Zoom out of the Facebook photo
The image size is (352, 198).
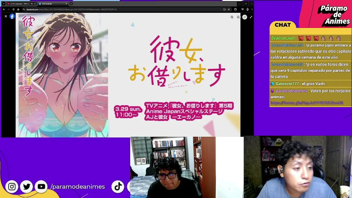click(238, 17)
